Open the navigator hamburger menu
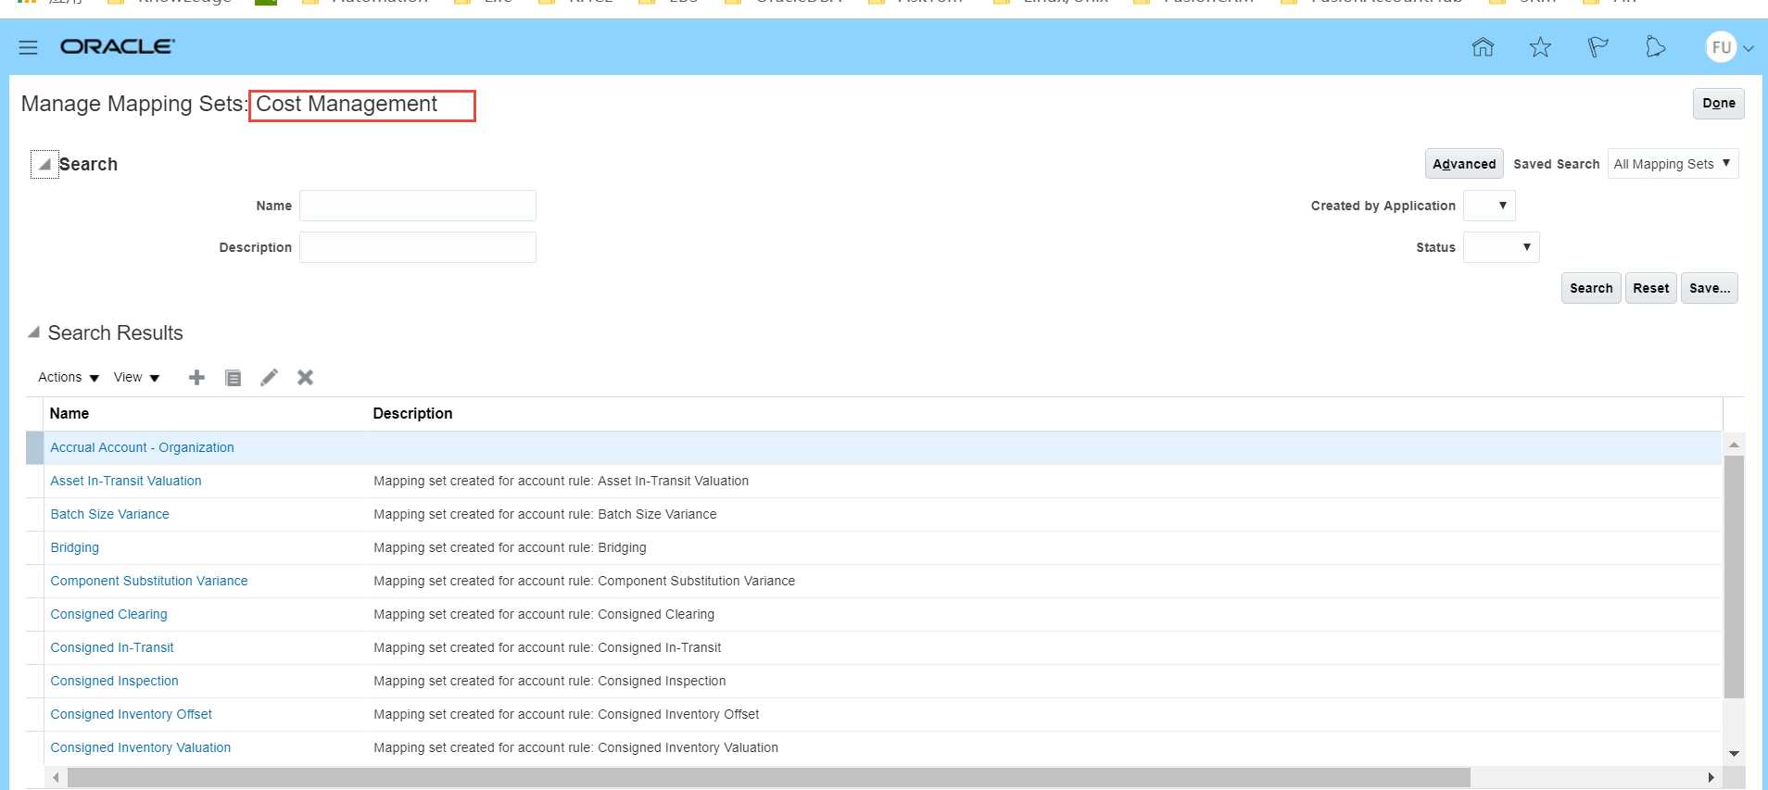The width and height of the screenshot is (1768, 790). point(28,47)
